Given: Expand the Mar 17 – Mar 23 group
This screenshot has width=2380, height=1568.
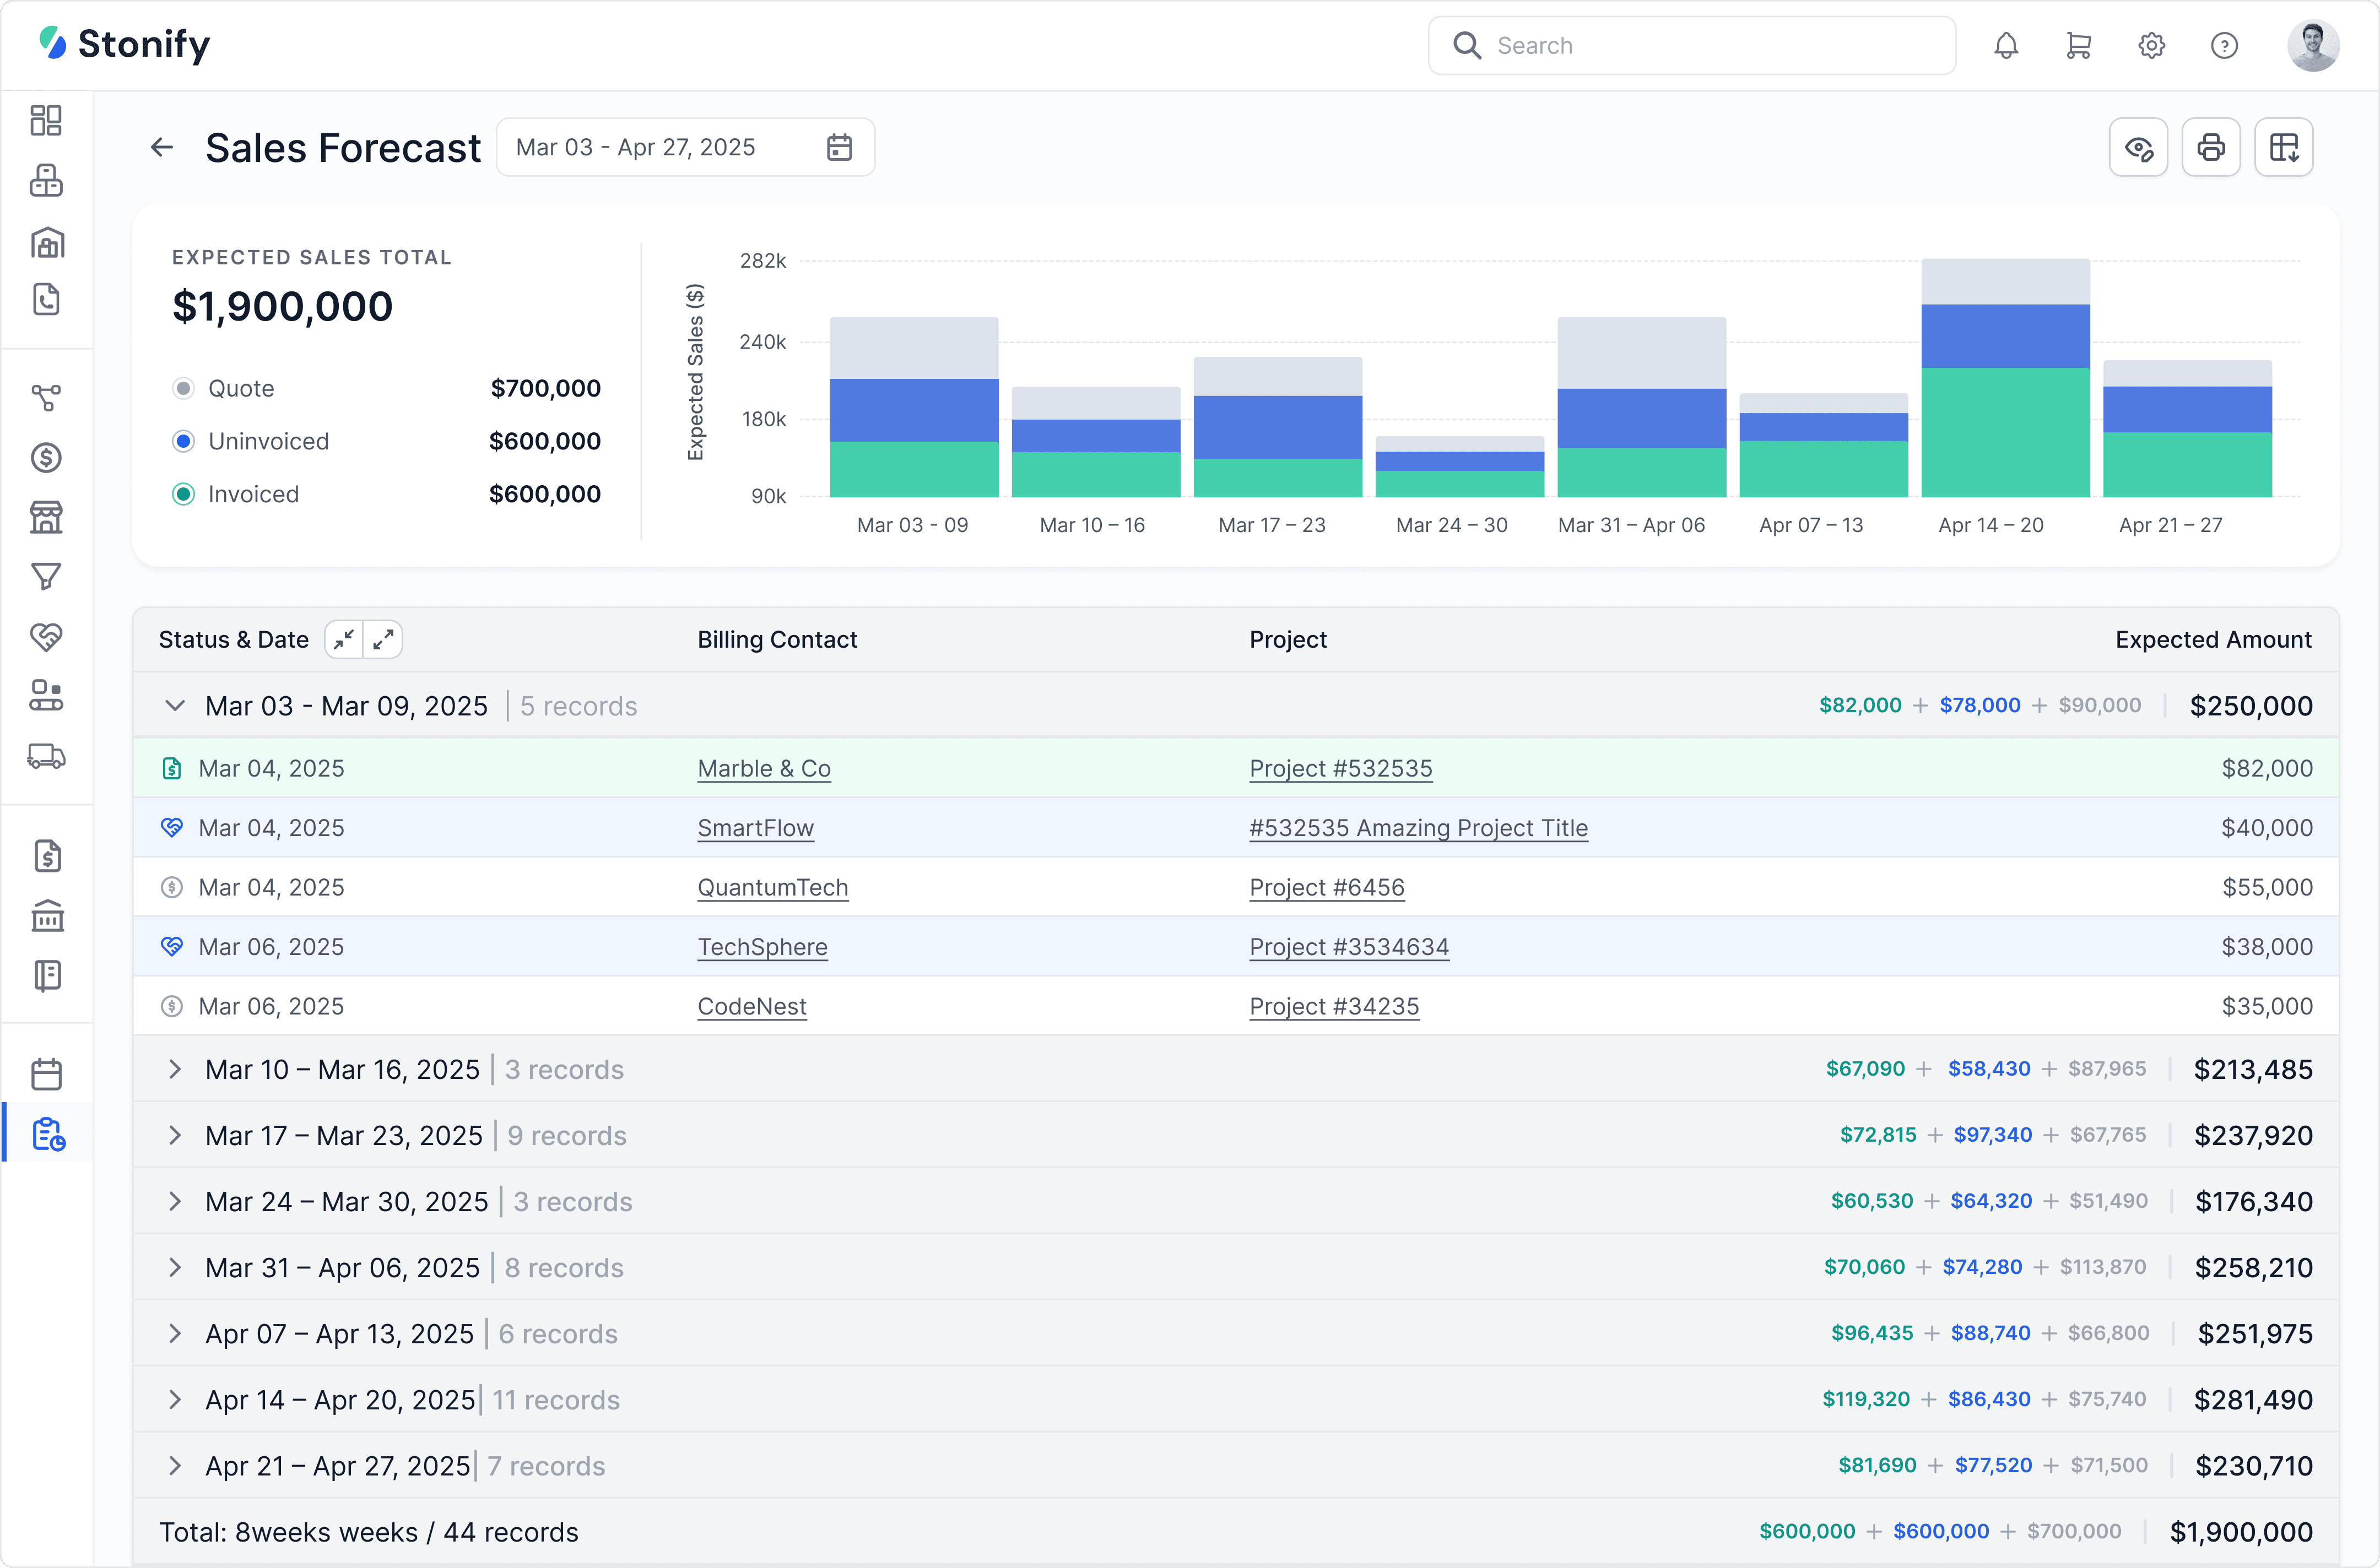Looking at the screenshot, I should pos(175,1135).
